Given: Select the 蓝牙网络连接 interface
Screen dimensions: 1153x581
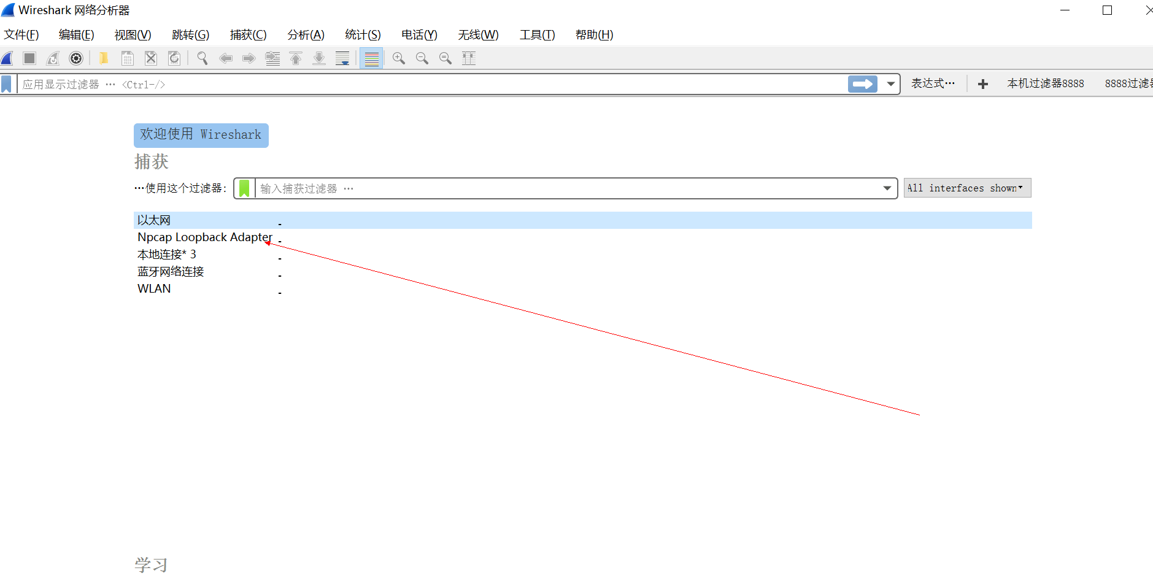Looking at the screenshot, I should tap(583, 272).
